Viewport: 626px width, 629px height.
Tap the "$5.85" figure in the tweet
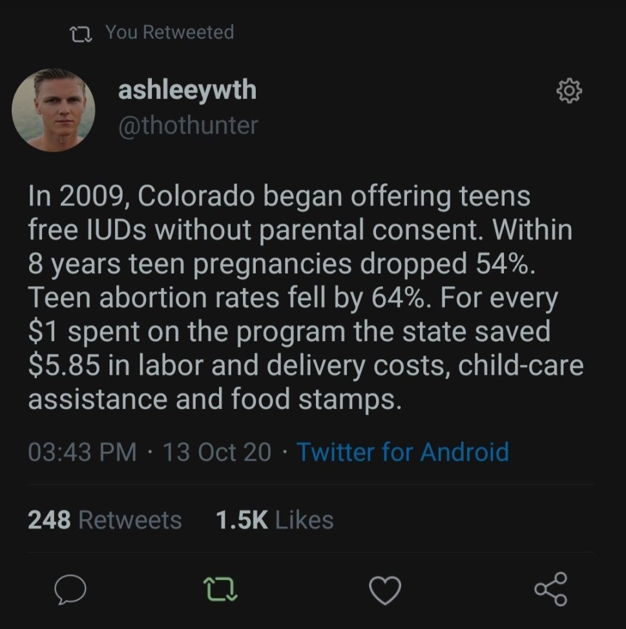62,366
